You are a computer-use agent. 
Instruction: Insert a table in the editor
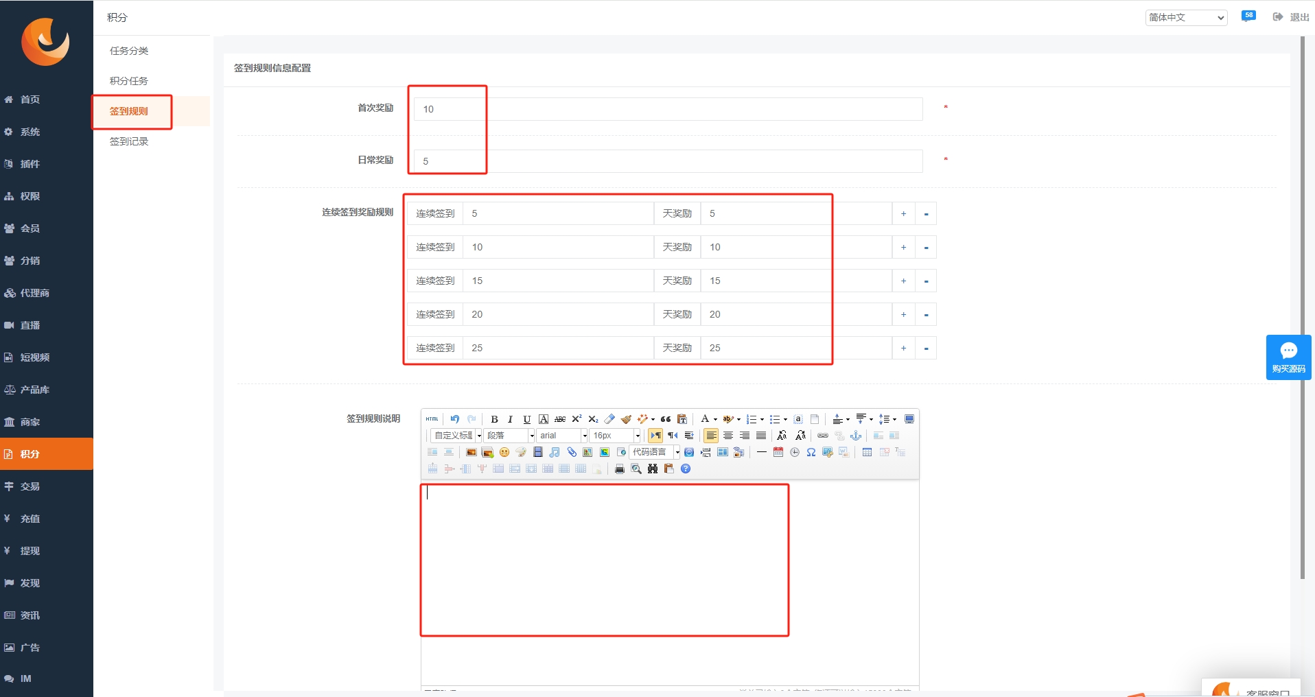point(868,452)
